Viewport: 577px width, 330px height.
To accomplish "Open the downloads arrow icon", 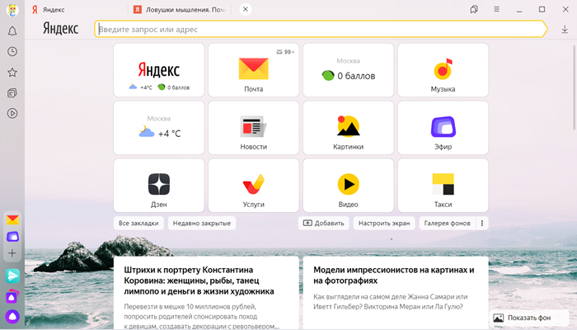I will pyautogui.click(x=565, y=30).
